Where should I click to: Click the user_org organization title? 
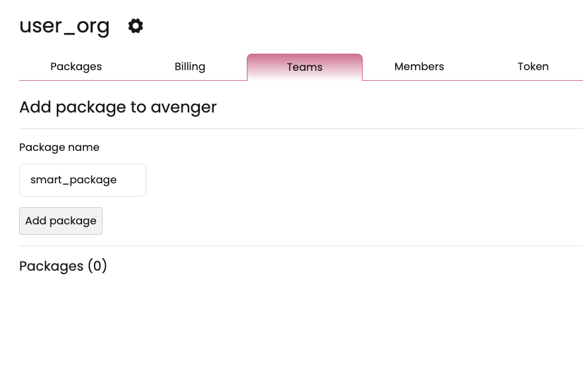tap(64, 26)
